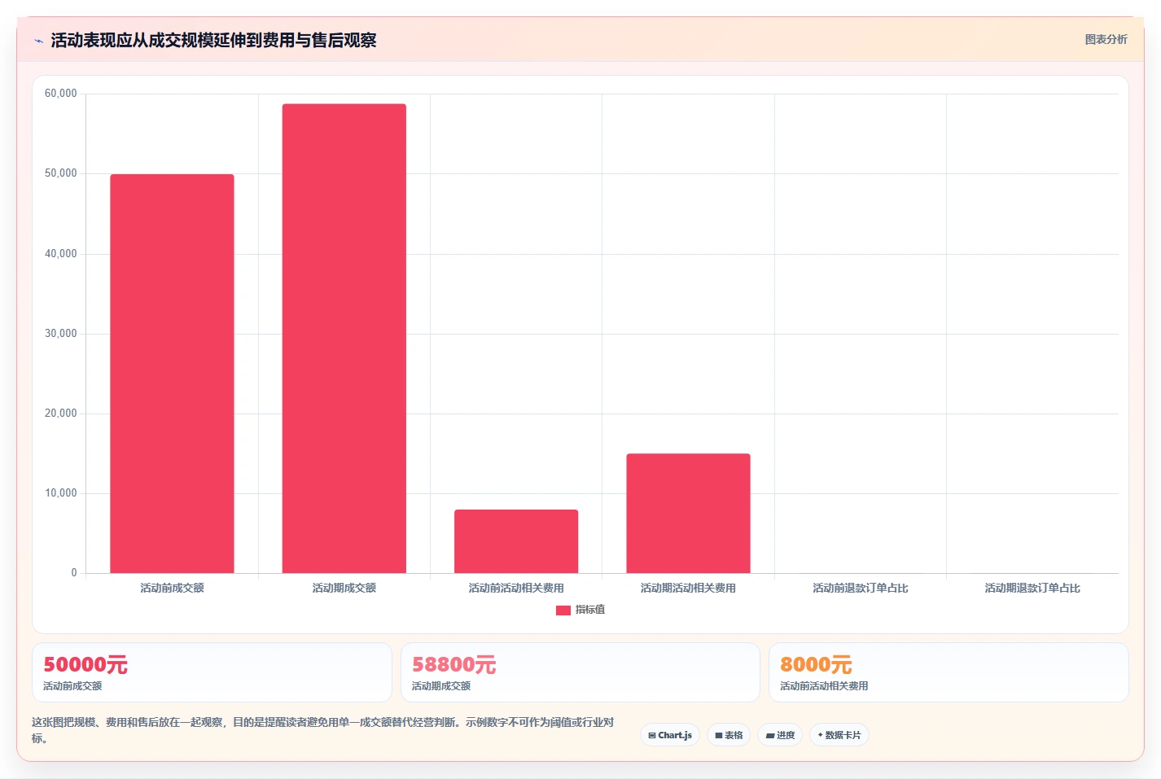Click the 活动期成交额 caption under 58800元
Screen dimensions: 1161x779
441,686
